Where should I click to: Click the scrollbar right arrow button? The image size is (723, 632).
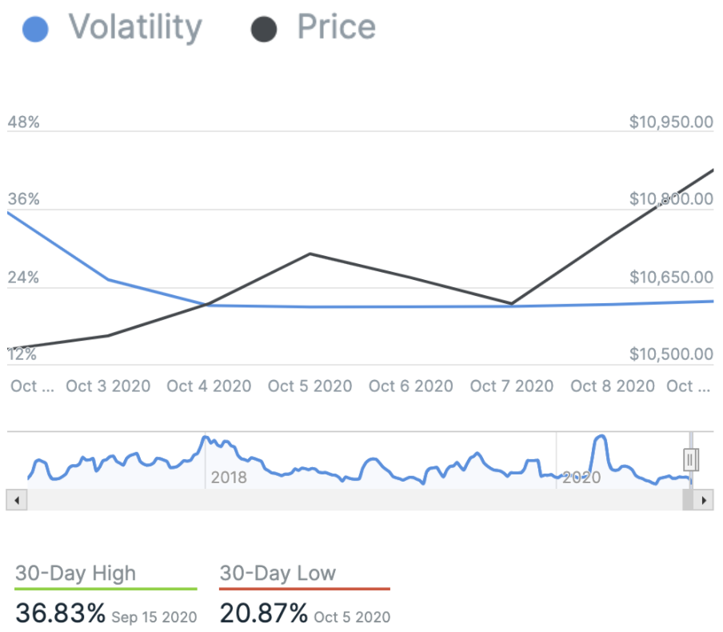click(x=703, y=500)
